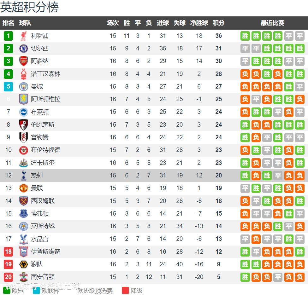Click the Manchester City crest icon

(x=23, y=86)
